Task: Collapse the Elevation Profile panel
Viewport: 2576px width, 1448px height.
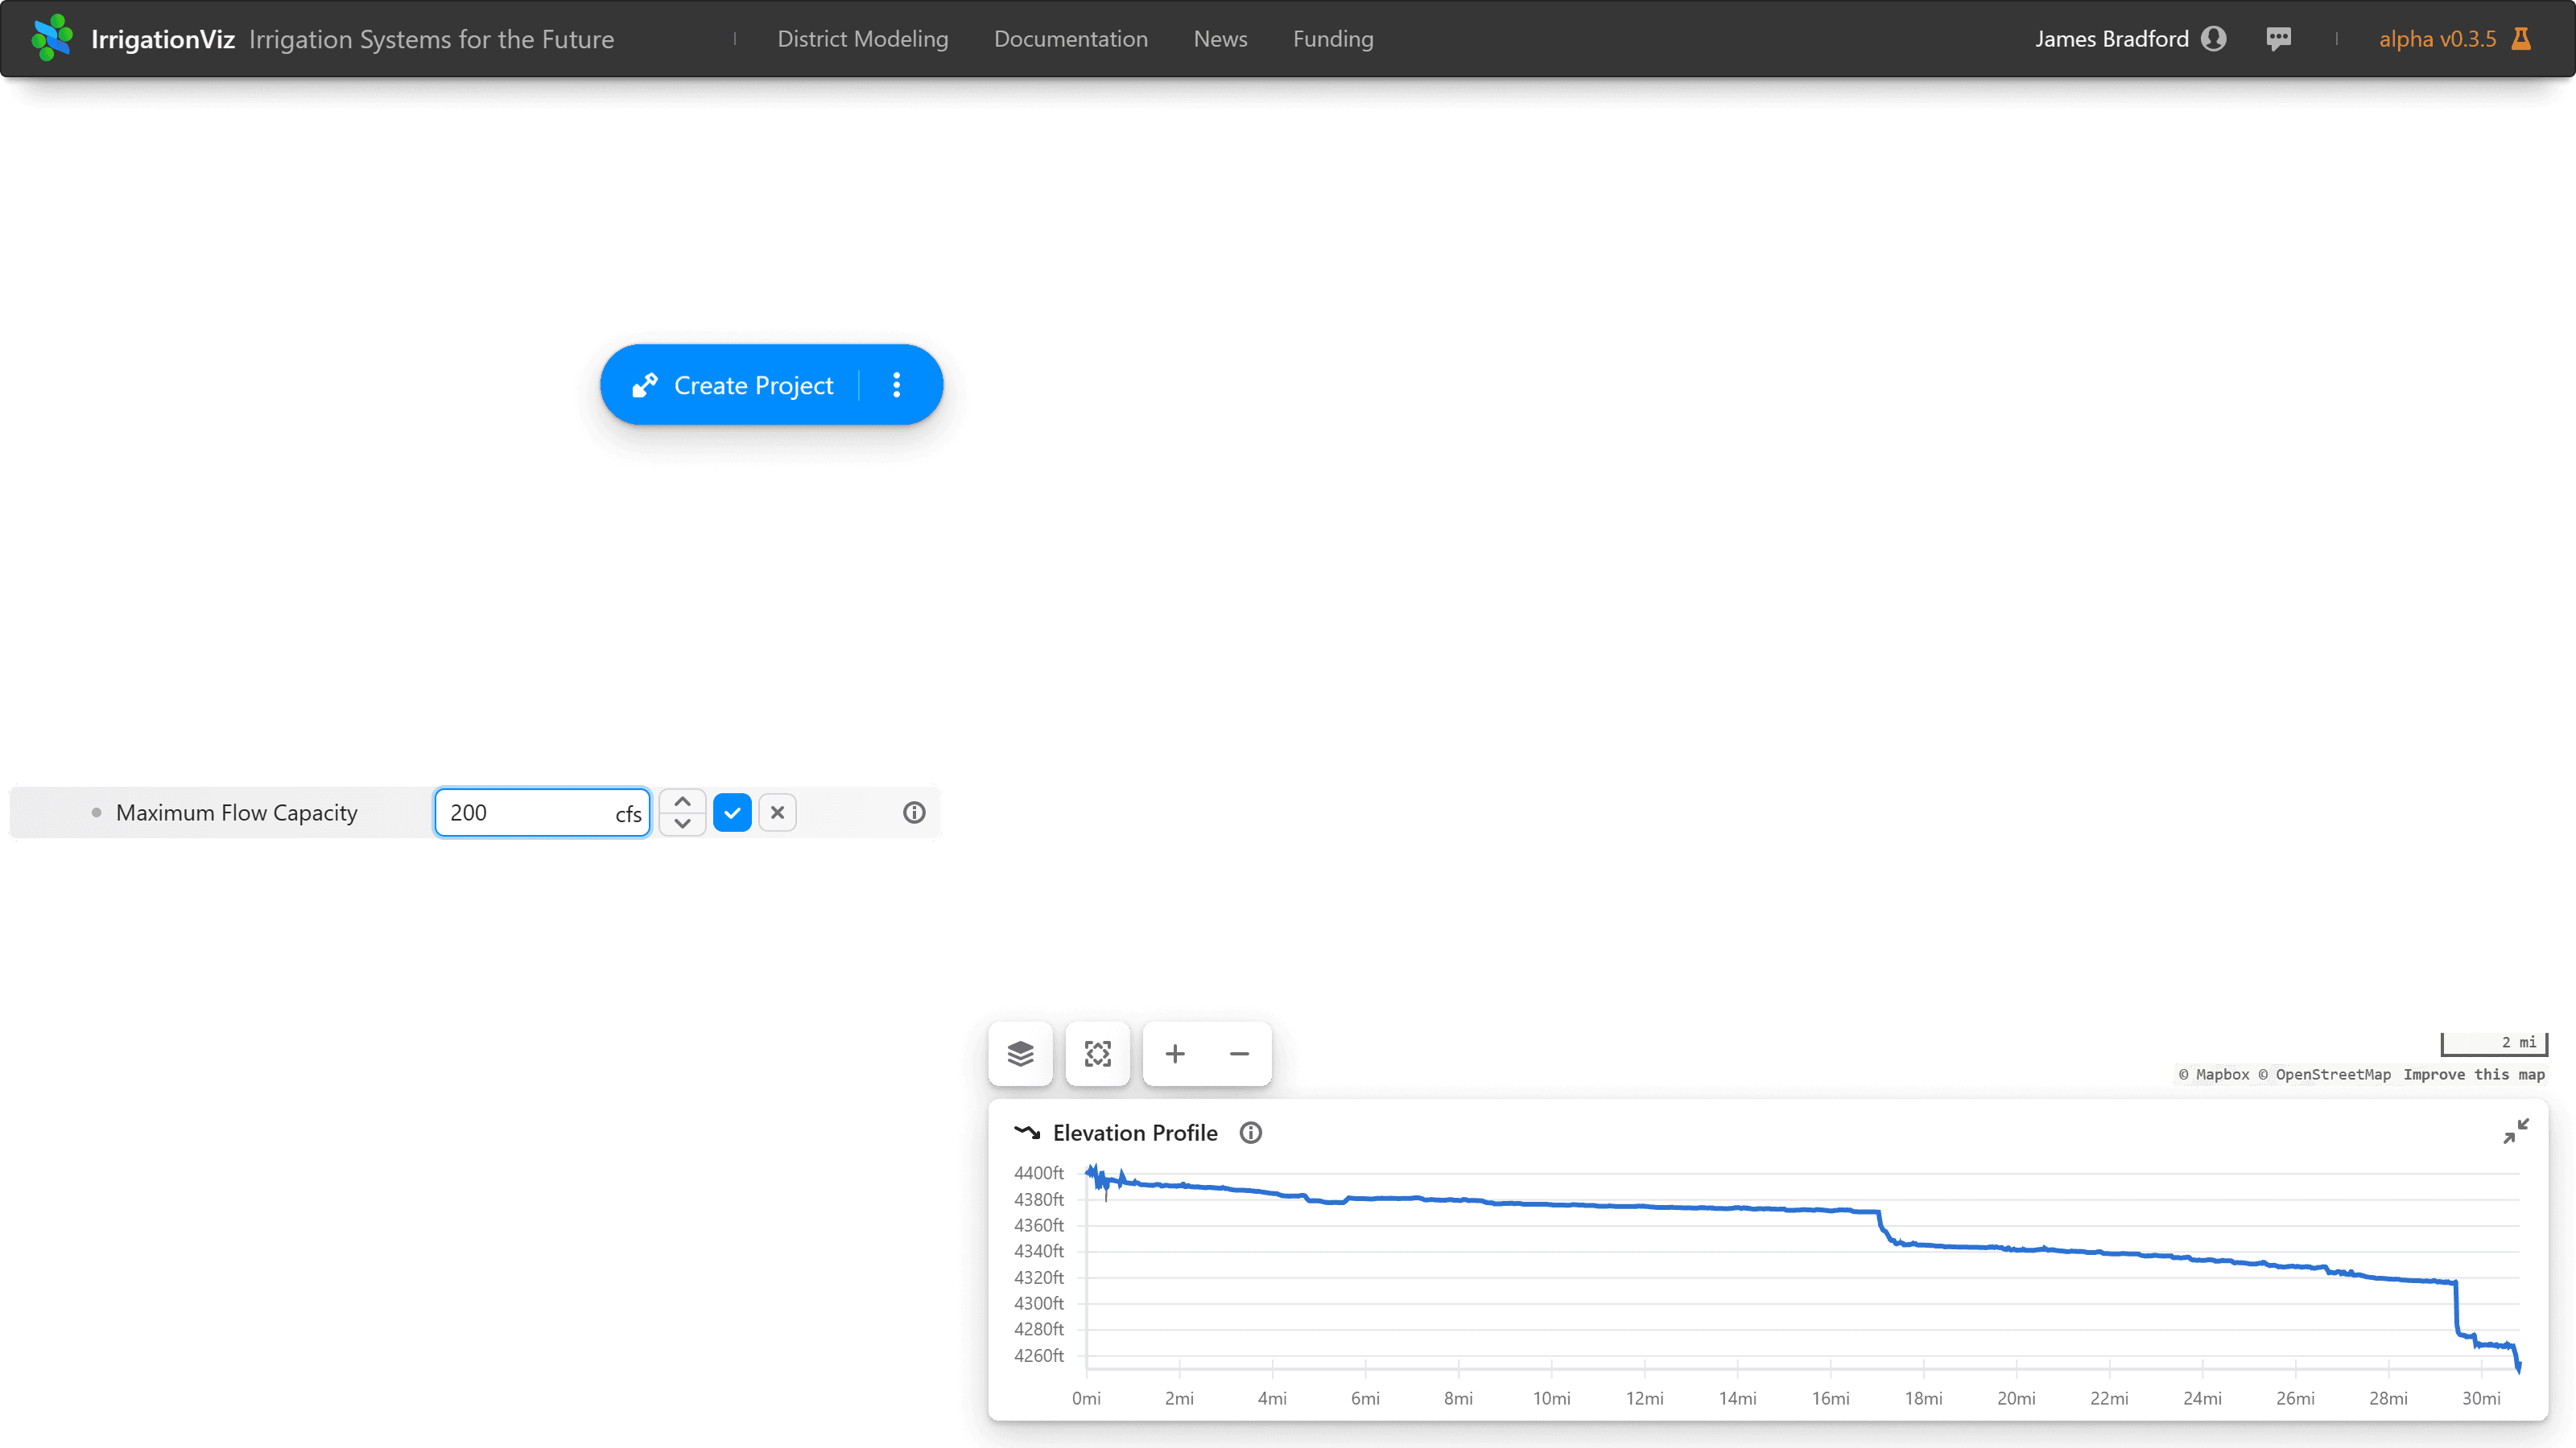Action: coord(2516,1131)
